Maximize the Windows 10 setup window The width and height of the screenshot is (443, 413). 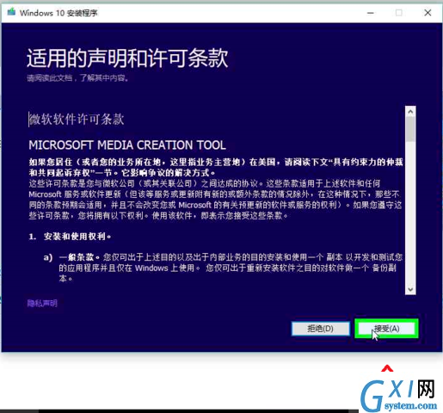398,13
